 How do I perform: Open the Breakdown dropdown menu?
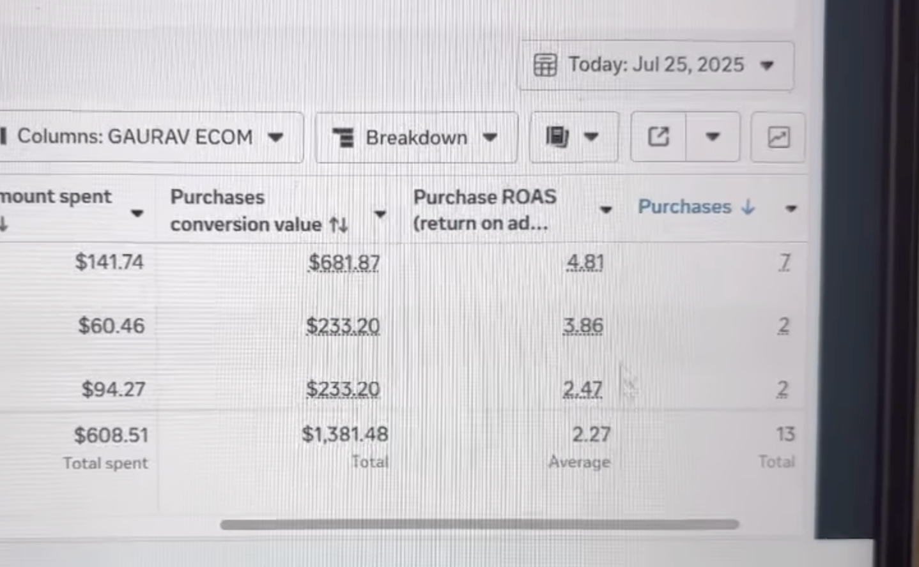490,137
